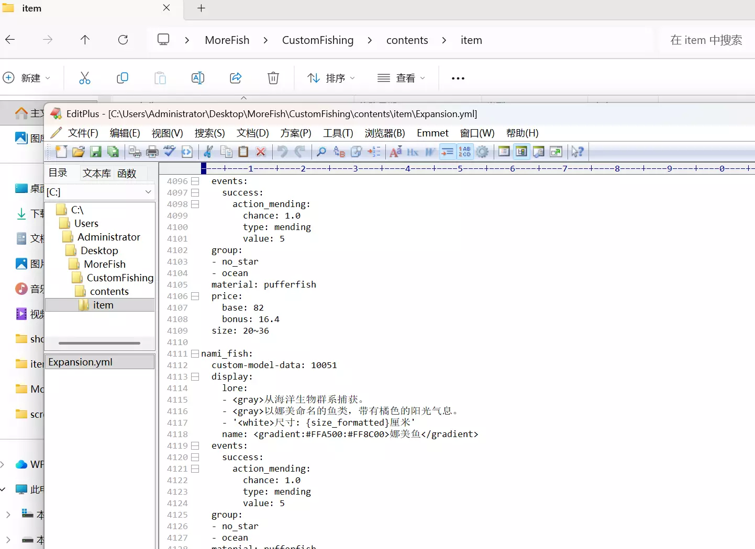Collapse the nami_fish block at line 4111

pos(195,353)
